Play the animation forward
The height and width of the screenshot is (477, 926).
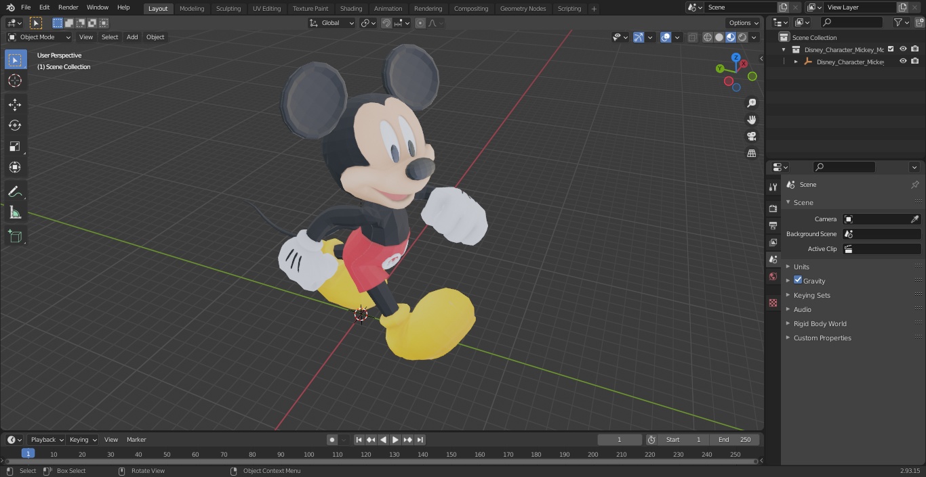(x=396, y=440)
